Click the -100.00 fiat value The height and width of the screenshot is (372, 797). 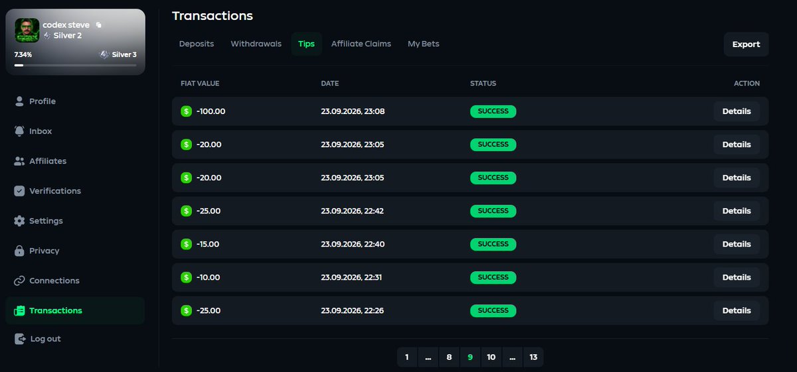pyautogui.click(x=211, y=111)
